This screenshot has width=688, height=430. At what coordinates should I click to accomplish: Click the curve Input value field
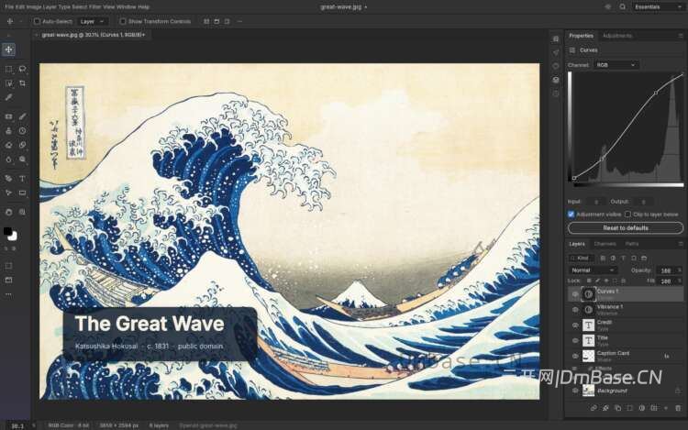[595, 202]
